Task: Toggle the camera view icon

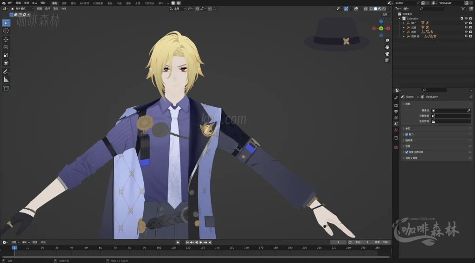Action: (387, 54)
